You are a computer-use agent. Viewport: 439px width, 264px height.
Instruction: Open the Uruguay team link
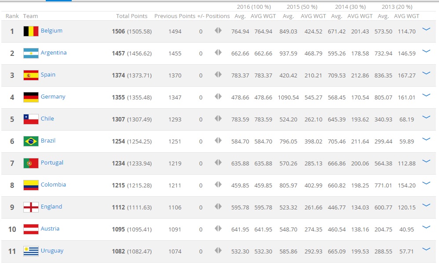click(52, 250)
